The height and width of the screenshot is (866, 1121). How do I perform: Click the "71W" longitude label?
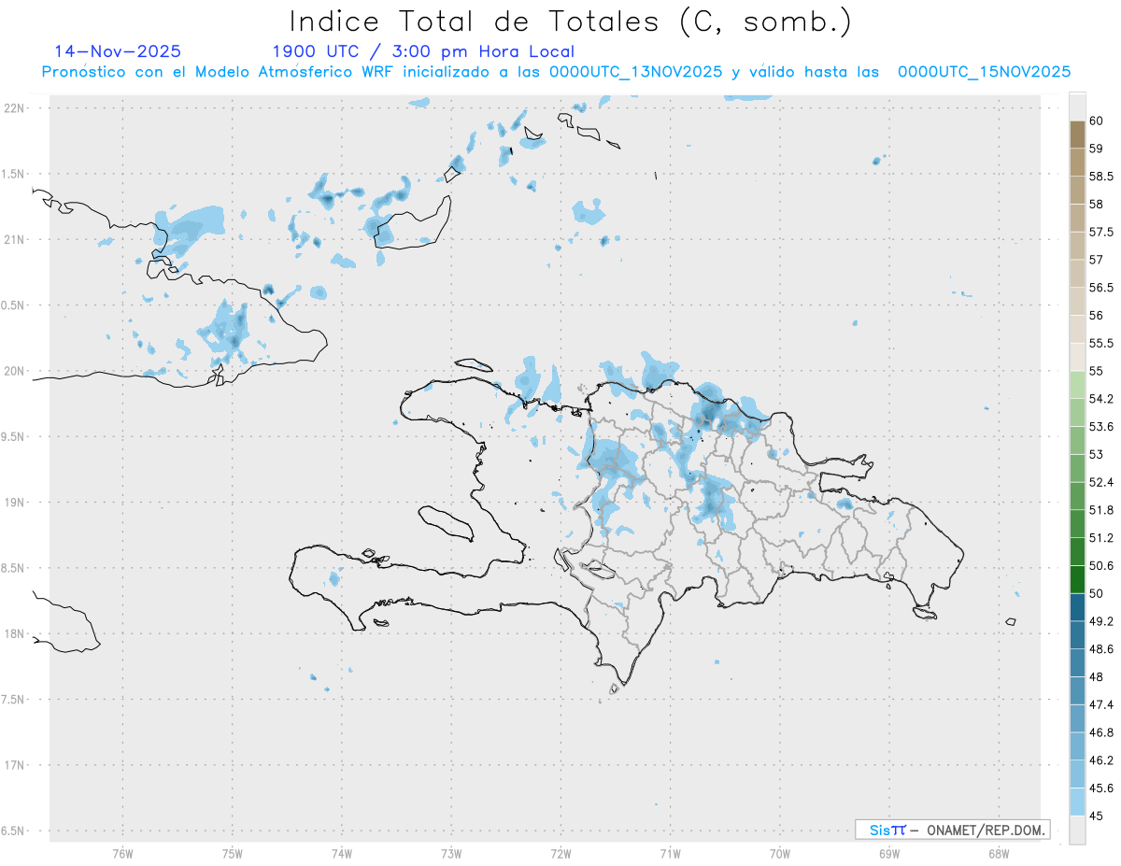point(670,853)
